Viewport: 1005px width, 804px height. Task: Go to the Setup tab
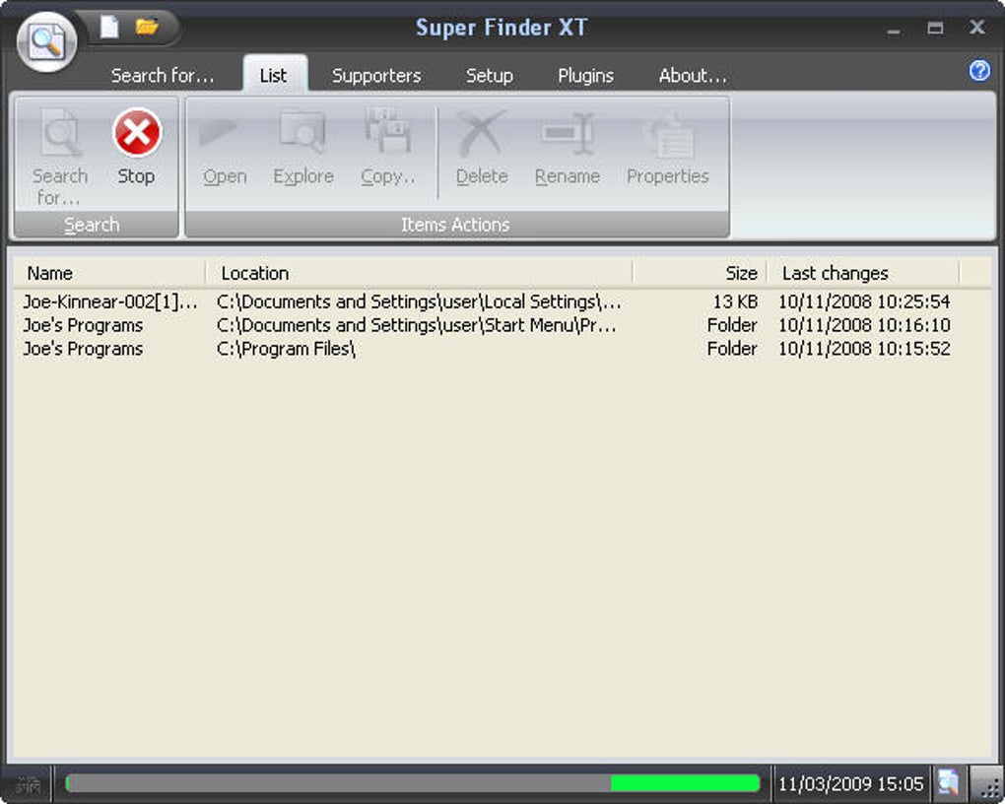click(490, 76)
